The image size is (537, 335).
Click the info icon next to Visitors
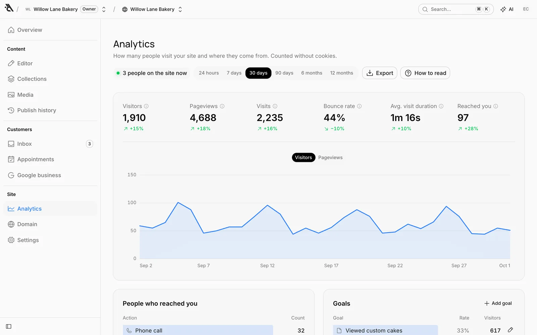tap(146, 106)
